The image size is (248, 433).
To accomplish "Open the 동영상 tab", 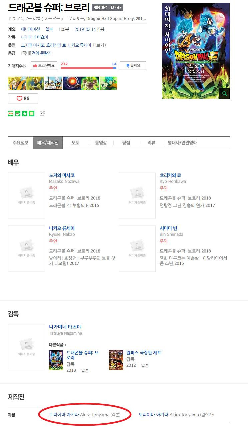I will point(101,143).
